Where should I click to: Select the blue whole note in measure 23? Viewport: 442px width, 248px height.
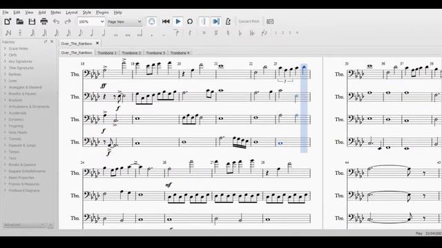tap(280, 143)
